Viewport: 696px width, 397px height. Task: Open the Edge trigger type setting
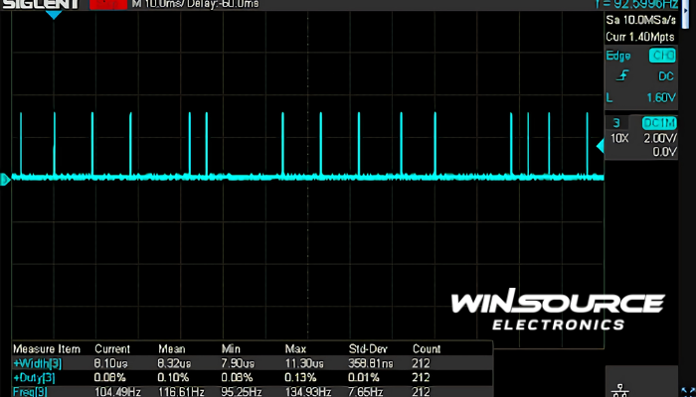pyautogui.click(x=617, y=57)
